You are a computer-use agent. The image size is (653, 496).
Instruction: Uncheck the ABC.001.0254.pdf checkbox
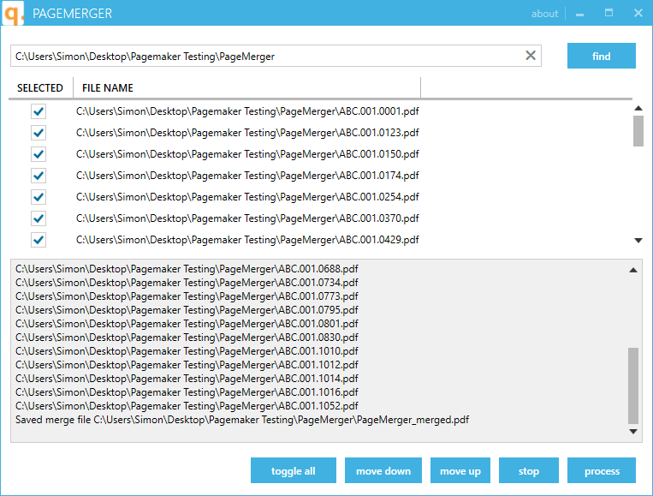pos(39,197)
